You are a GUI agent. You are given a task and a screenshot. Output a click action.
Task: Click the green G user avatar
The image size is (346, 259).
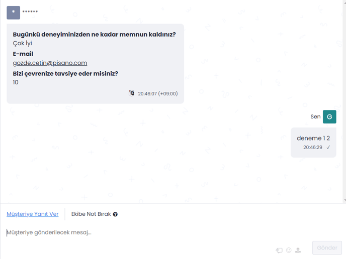[x=329, y=117]
